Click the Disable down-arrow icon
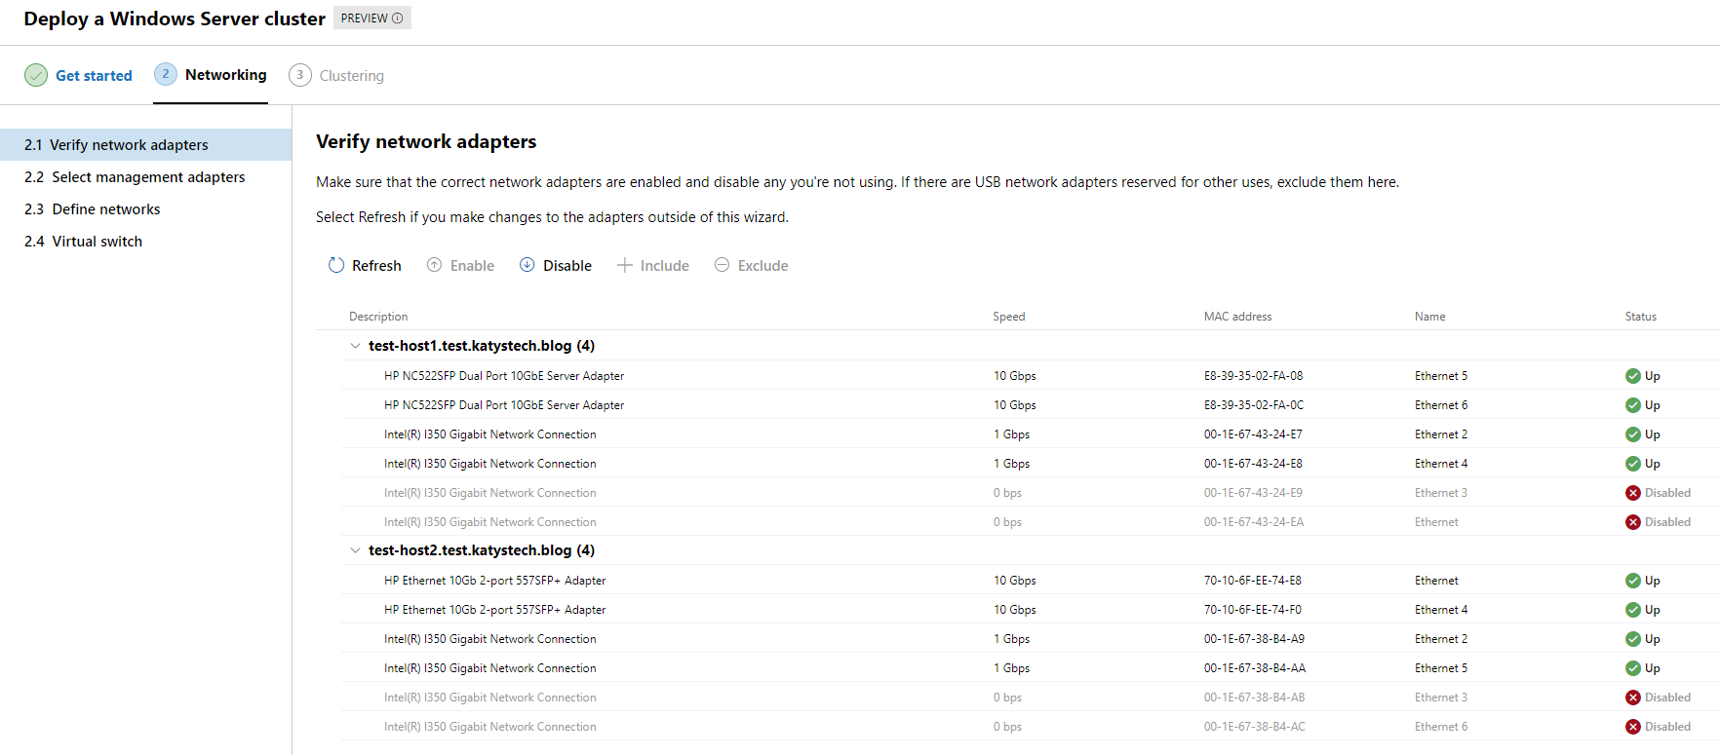This screenshot has height=755, width=1720. (527, 265)
